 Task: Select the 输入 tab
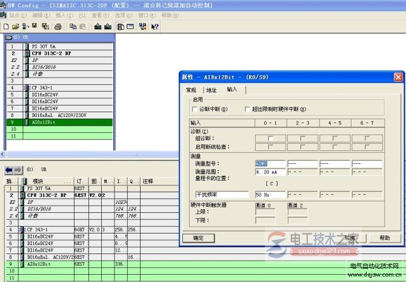pos(232,89)
